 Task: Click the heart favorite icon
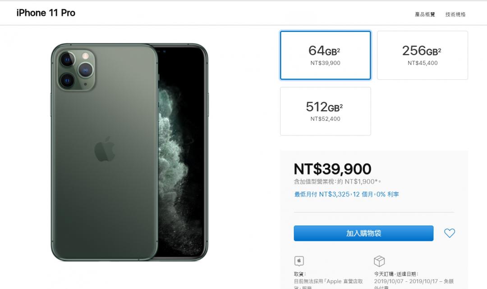(x=449, y=233)
